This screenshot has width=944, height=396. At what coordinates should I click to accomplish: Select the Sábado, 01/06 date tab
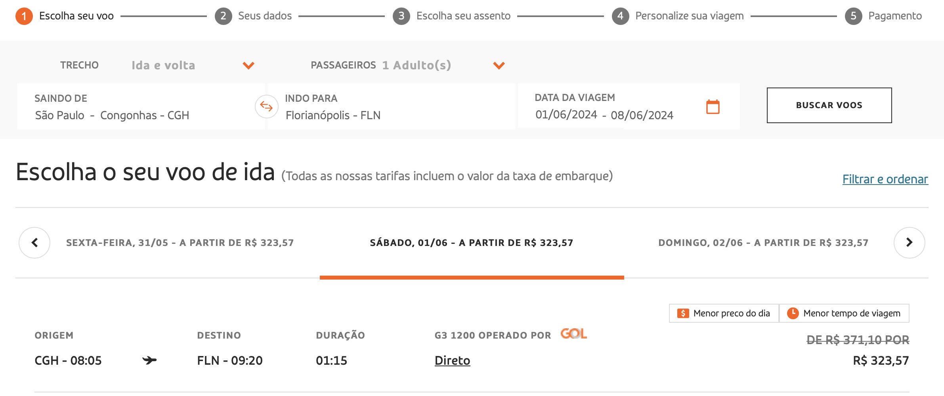point(472,243)
